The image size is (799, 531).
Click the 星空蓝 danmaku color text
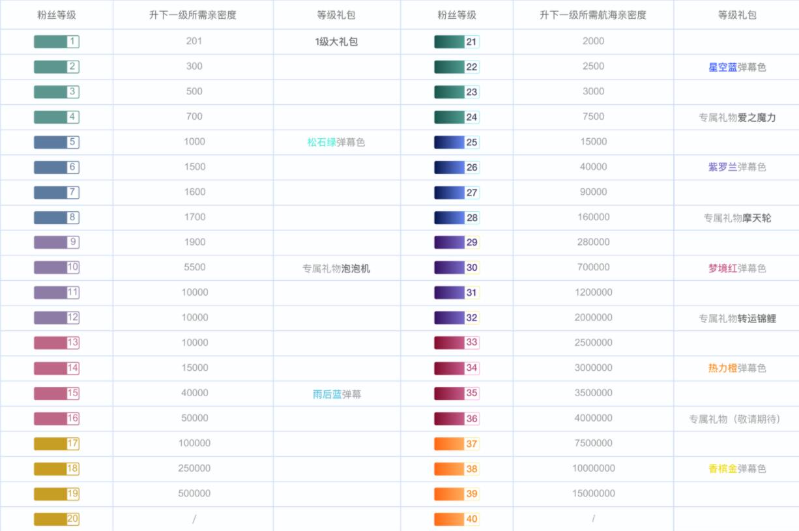(x=724, y=66)
